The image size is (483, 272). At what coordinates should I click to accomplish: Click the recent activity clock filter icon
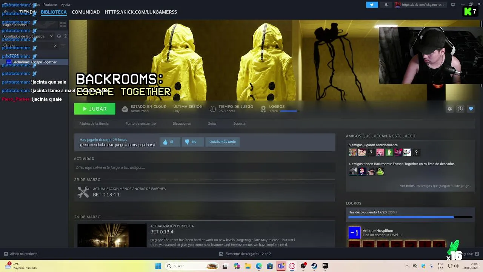[x=59, y=36]
